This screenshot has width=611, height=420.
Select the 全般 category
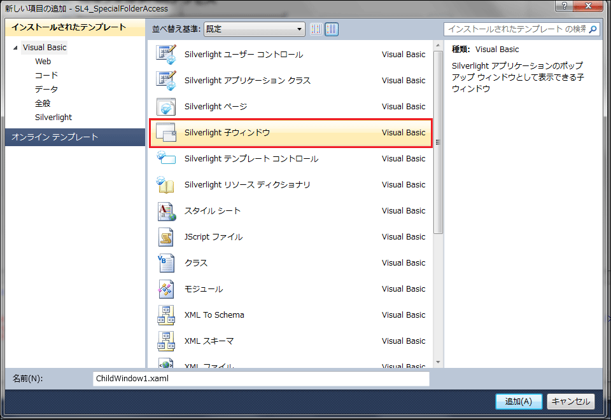point(43,104)
